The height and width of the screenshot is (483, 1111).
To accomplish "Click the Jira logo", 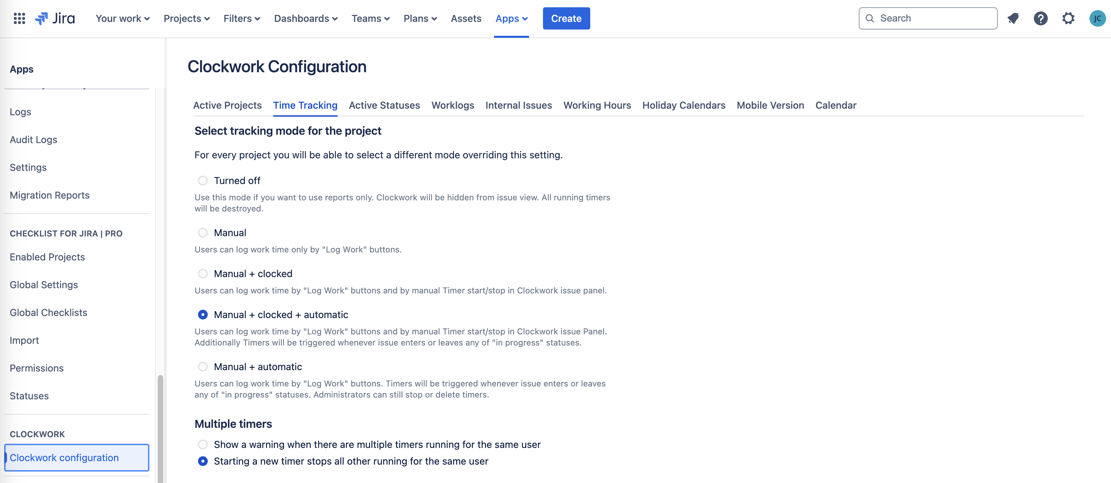I will point(55,18).
